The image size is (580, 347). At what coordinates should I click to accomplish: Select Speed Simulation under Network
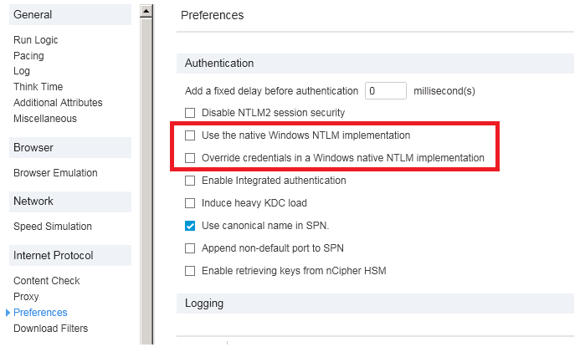coord(53,227)
